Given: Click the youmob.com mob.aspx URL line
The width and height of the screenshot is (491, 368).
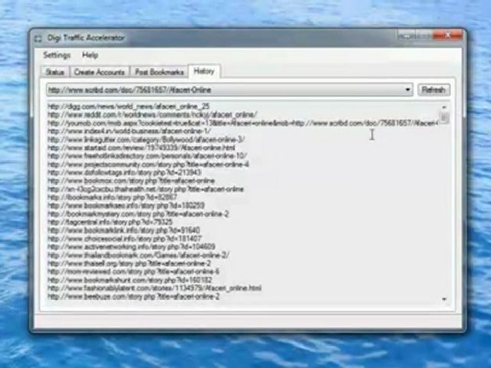Looking at the screenshot, I should point(242,123).
